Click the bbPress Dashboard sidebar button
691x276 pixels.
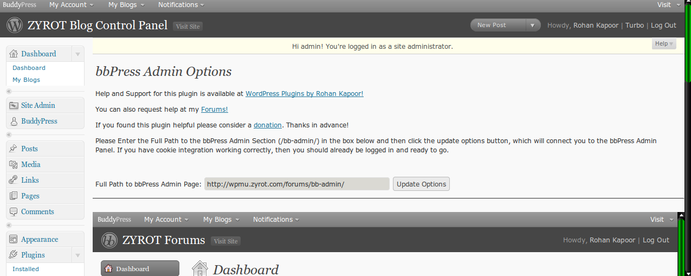coord(140,268)
